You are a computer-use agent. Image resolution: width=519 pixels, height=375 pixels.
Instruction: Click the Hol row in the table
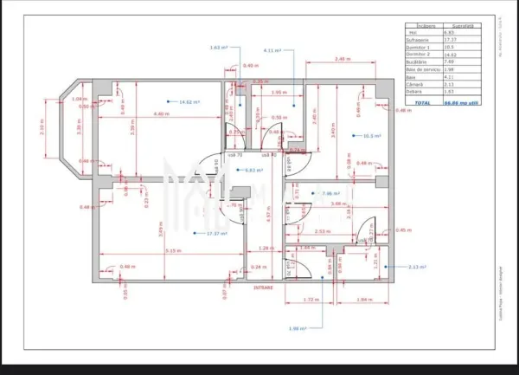[443, 33]
